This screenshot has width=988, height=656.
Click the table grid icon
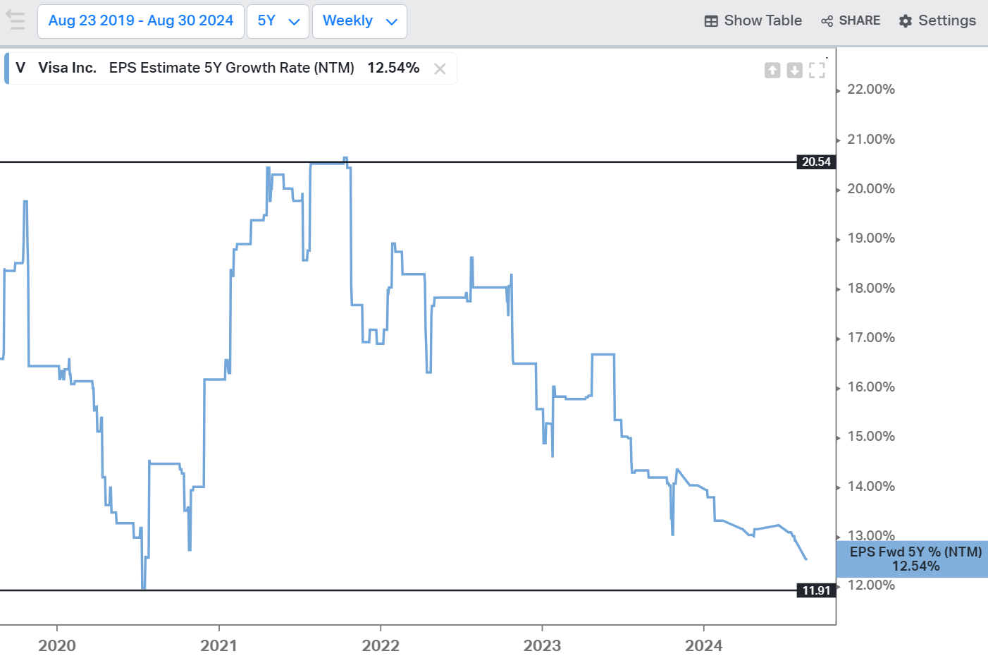pos(711,21)
